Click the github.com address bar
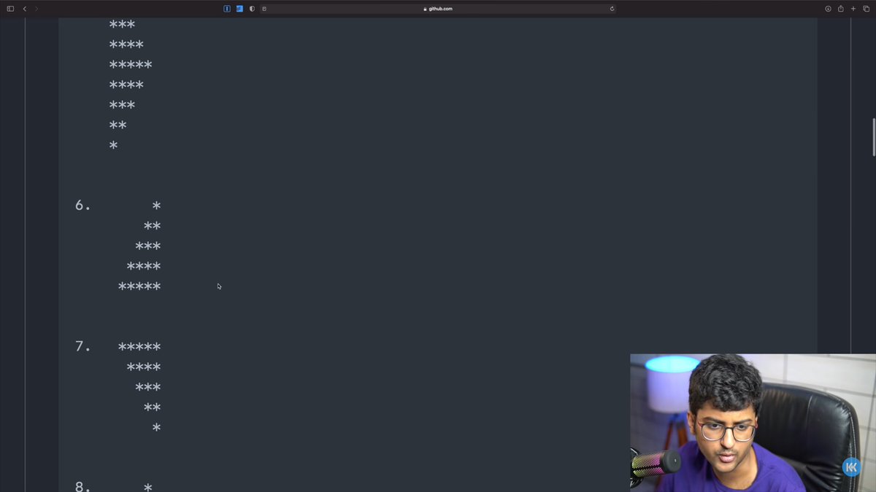The height and width of the screenshot is (492, 876). (438, 9)
